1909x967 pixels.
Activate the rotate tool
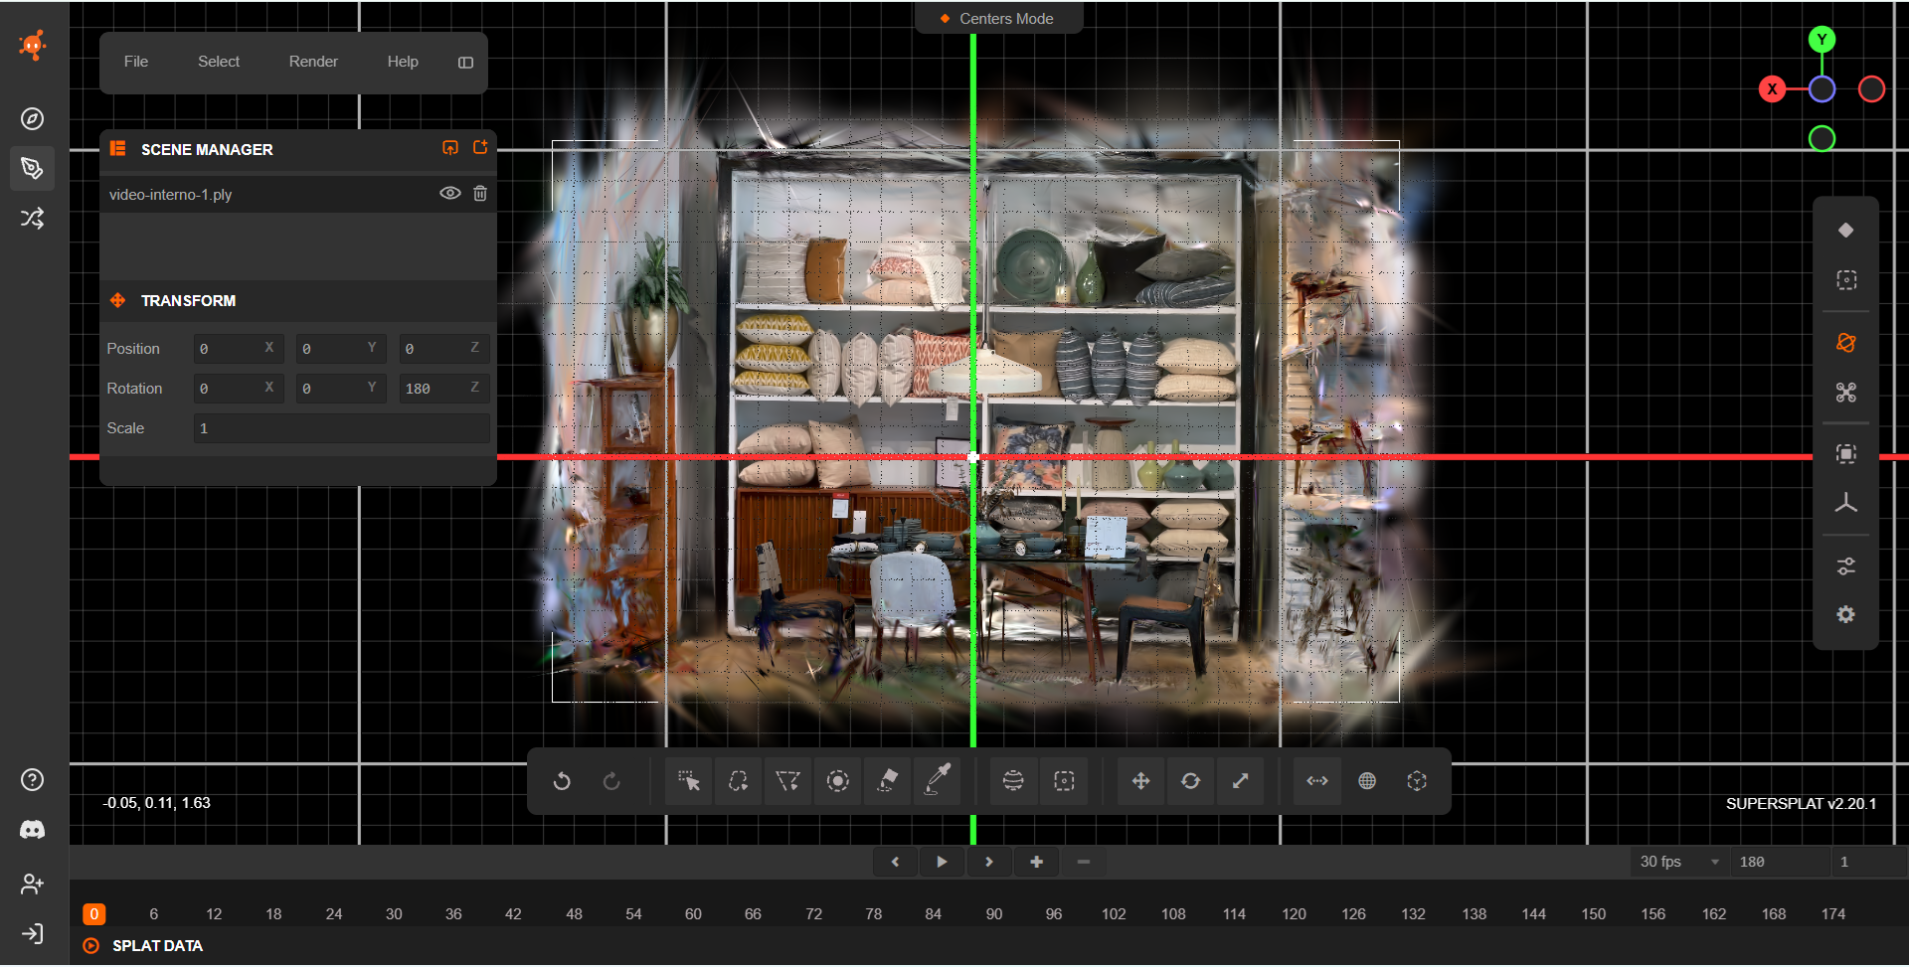pos(1190,782)
